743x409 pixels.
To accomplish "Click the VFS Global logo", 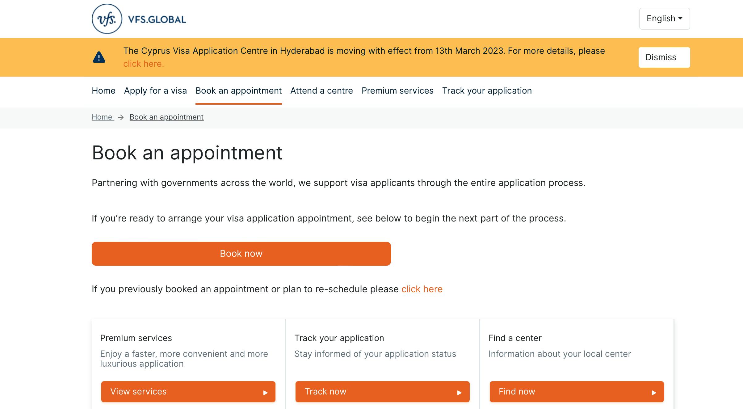I will [x=139, y=19].
